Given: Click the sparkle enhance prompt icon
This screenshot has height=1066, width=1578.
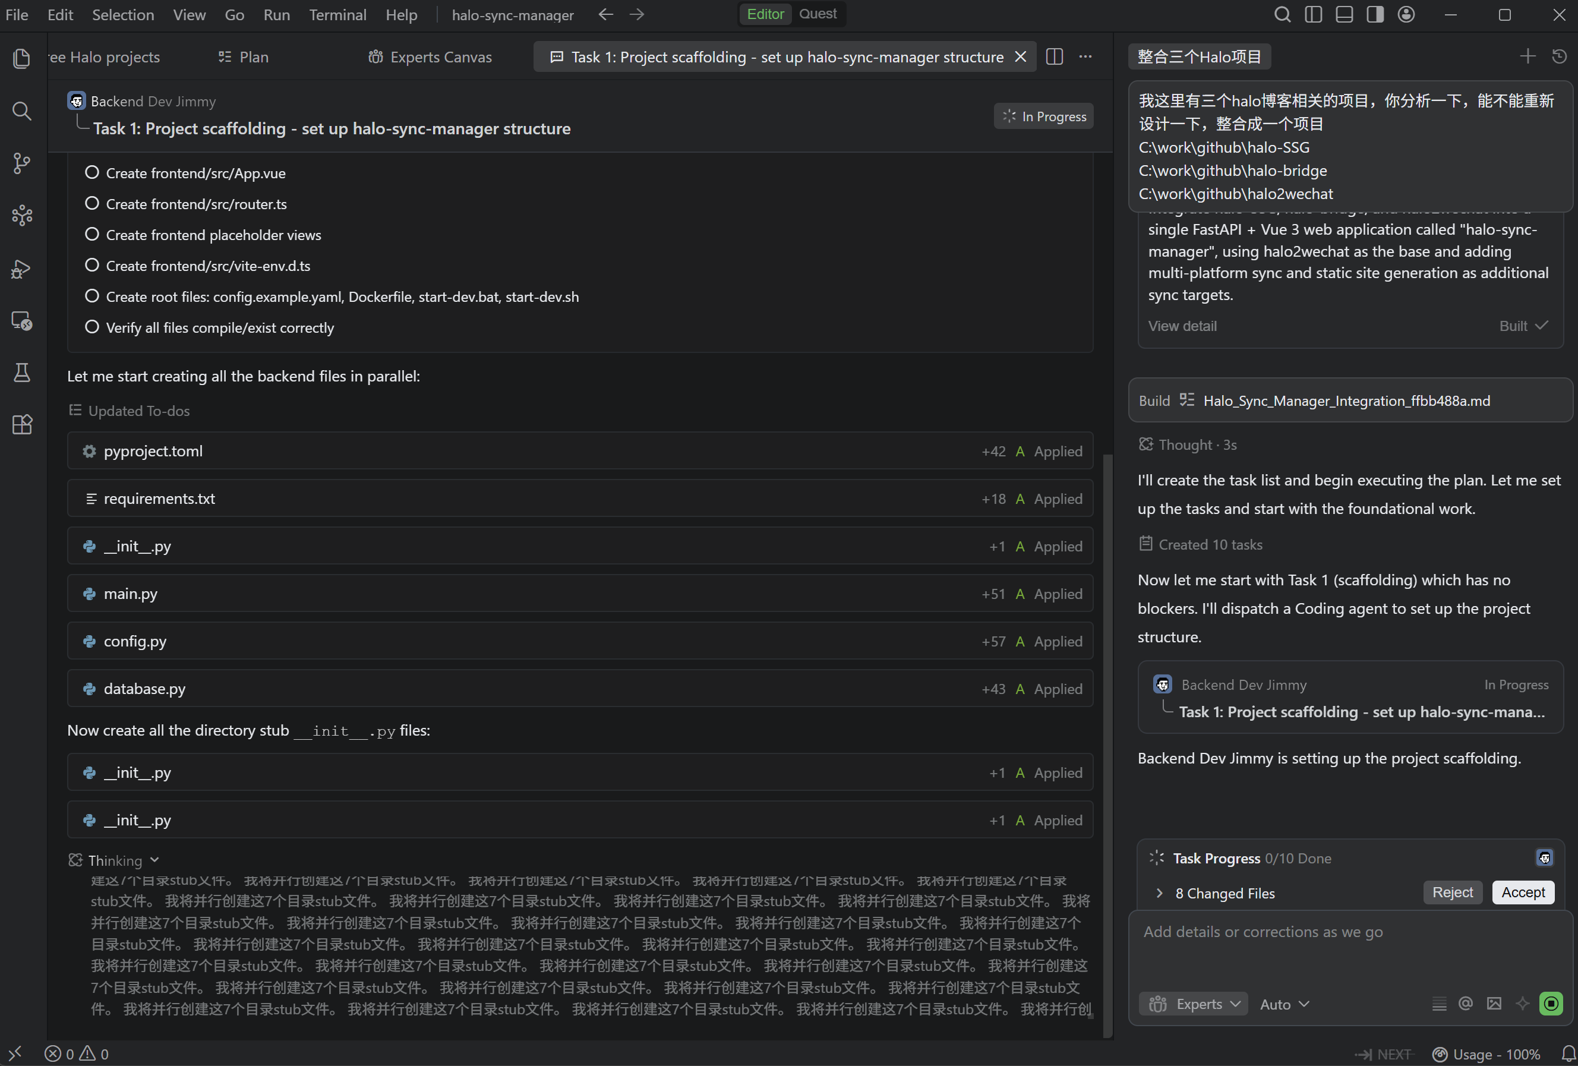Looking at the screenshot, I should [x=1522, y=1004].
